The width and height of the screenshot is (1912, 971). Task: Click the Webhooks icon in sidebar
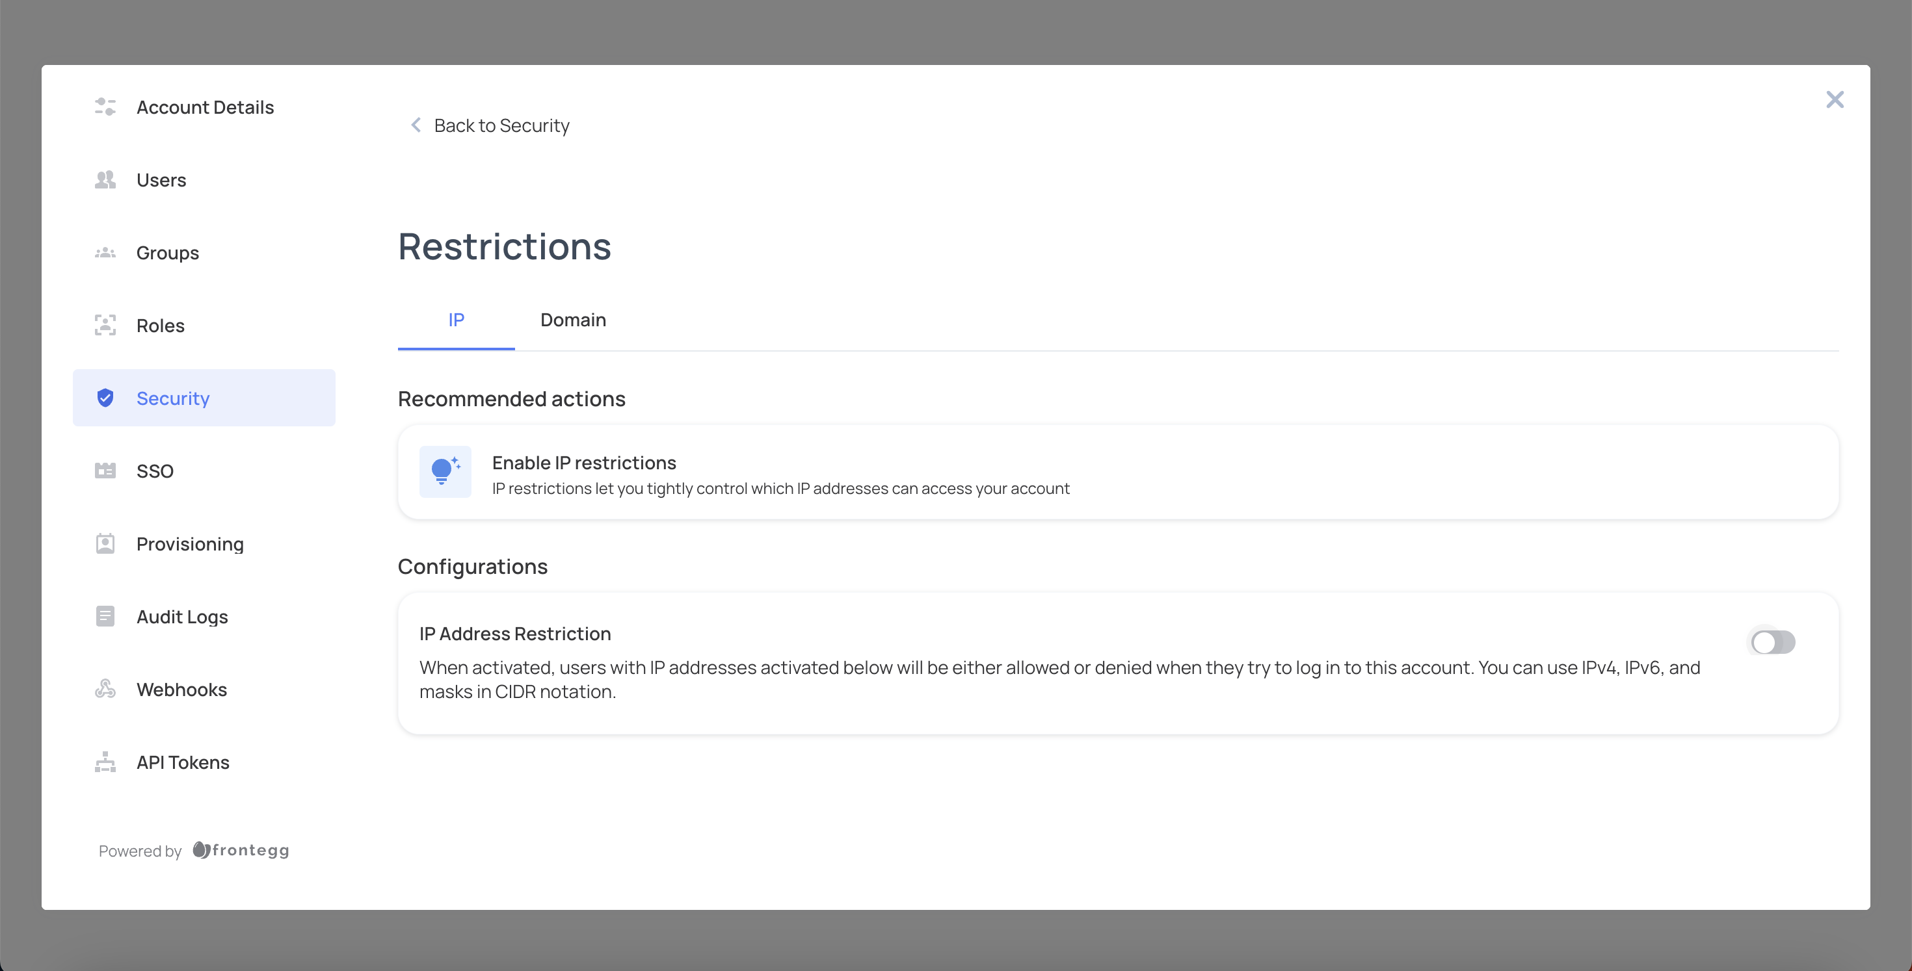click(x=107, y=689)
